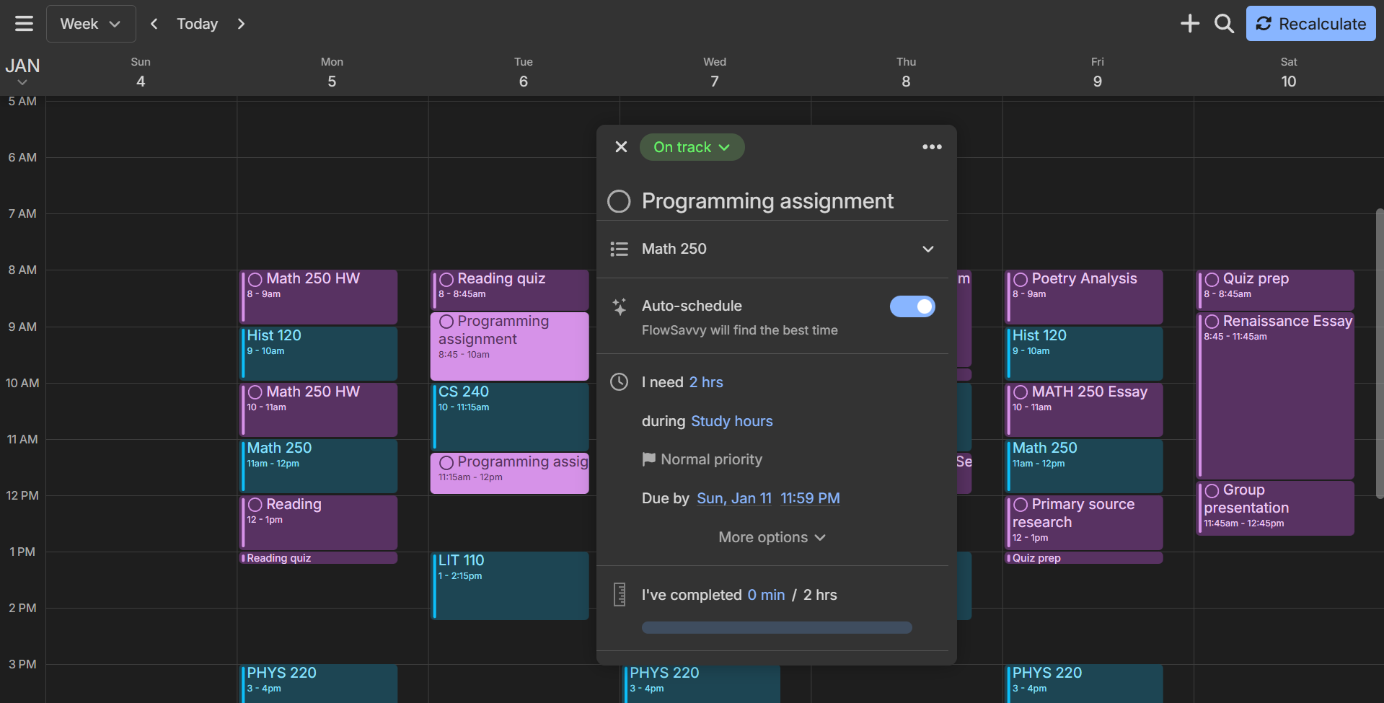
Task: Open the CS 240 event on Tuesday
Action: [x=509, y=416]
